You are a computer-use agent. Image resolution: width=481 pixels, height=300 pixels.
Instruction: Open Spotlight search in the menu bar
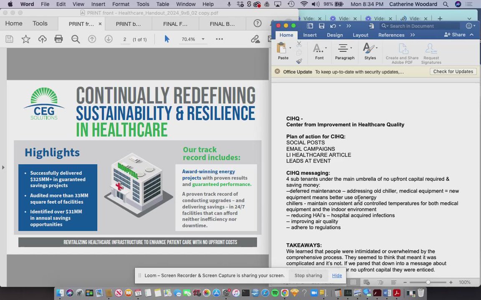(x=446, y=4)
